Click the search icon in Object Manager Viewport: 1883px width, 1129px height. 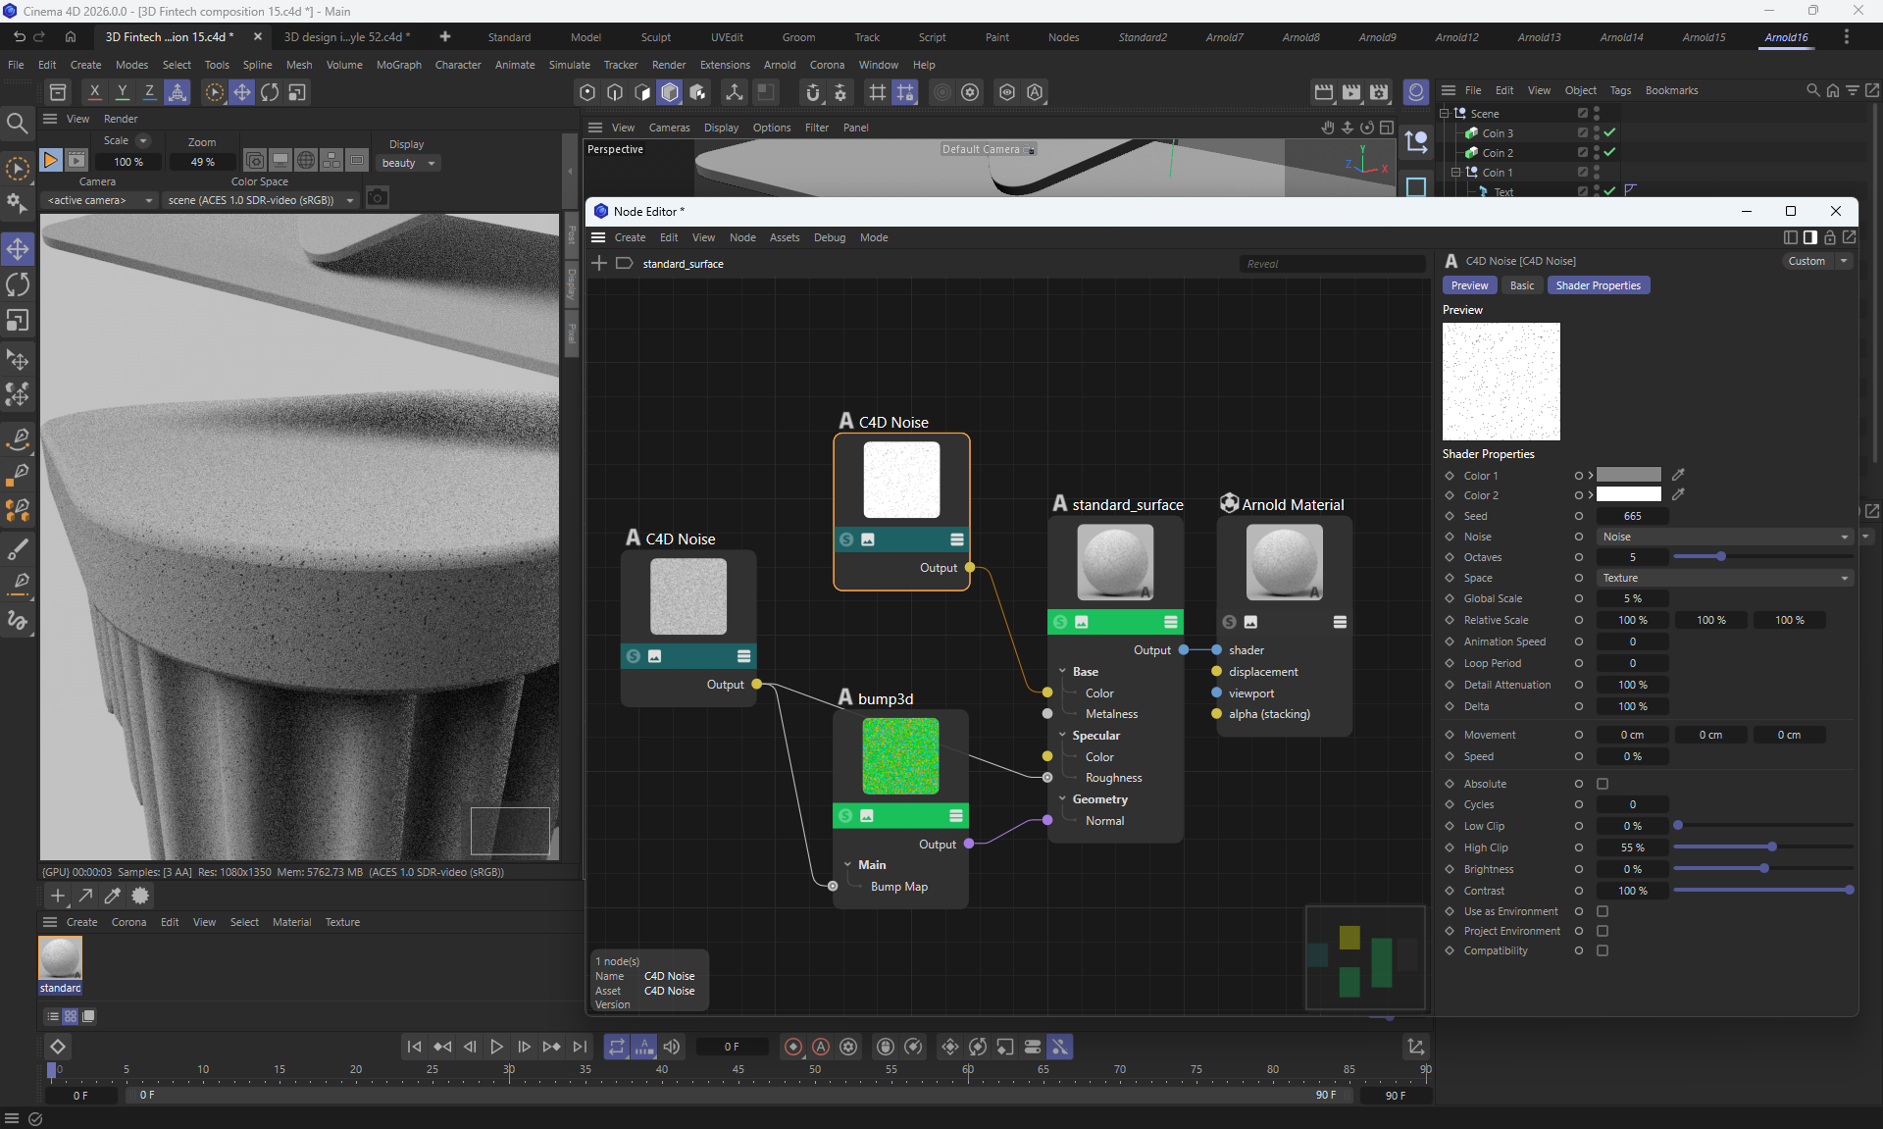pos(1812,90)
